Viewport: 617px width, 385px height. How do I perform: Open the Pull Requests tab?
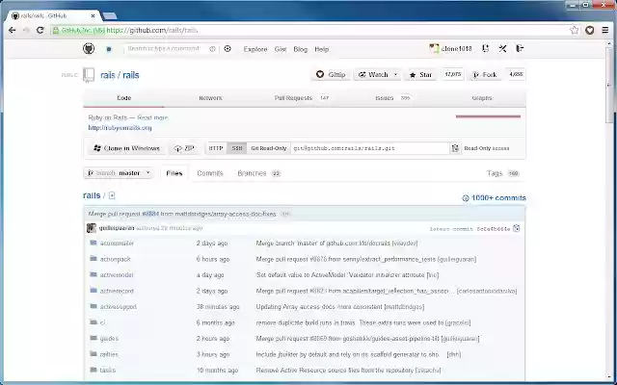pyautogui.click(x=302, y=98)
